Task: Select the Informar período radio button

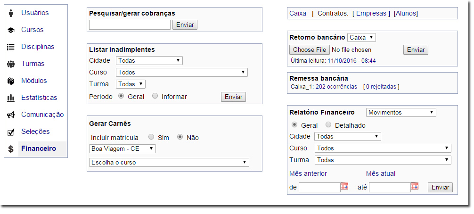Action: pyautogui.click(x=155, y=96)
